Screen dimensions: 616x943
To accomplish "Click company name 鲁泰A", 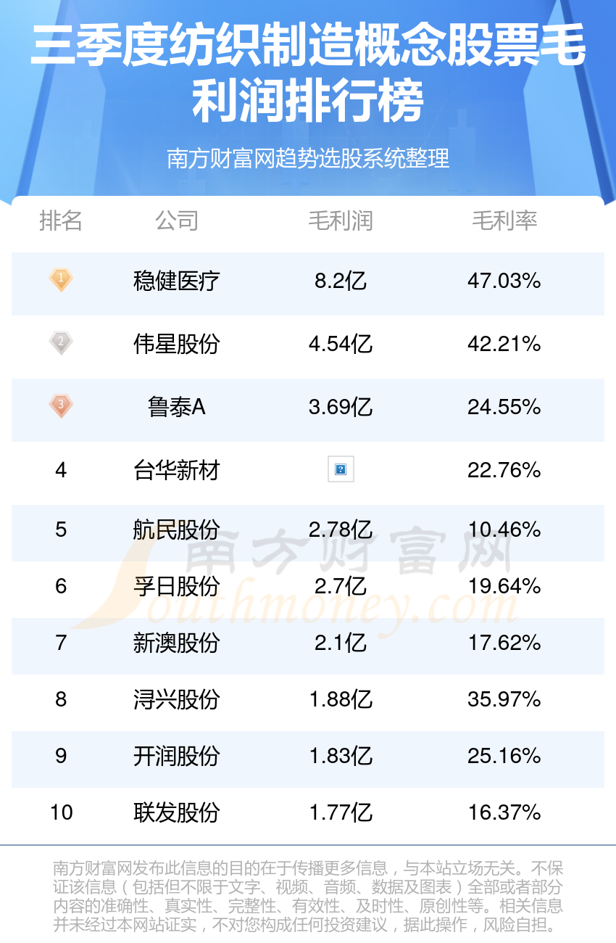I will pyautogui.click(x=176, y=407).
